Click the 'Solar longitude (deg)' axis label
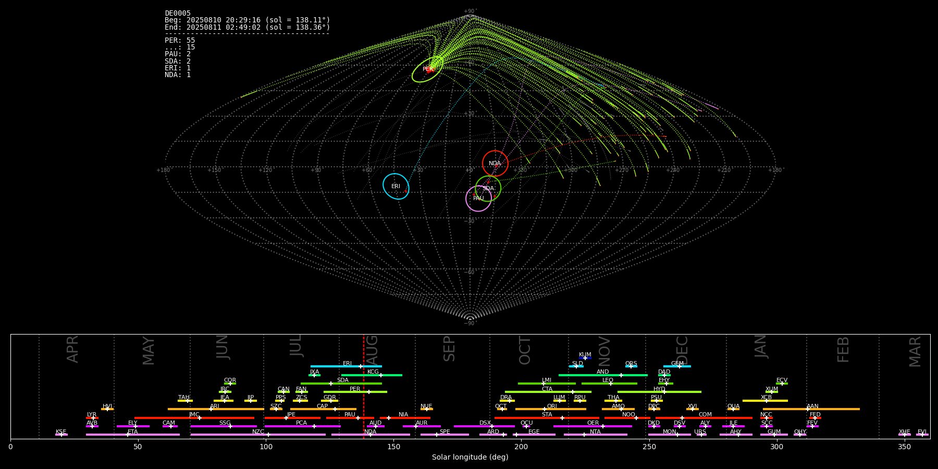This screenshot has width=938, height=469. click(470, 458)
